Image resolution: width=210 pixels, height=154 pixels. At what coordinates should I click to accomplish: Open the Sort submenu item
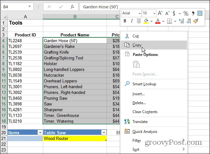click(154, 149)
